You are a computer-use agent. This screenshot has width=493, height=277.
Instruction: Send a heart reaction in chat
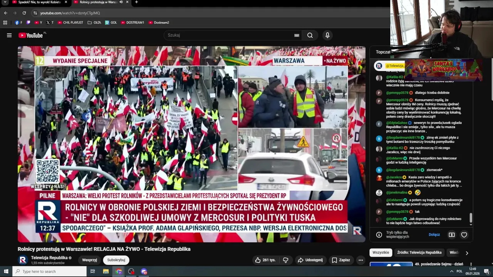click(464, 235)
